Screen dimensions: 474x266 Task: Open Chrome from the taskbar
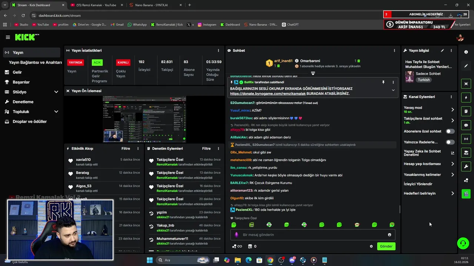click(270, 260)
